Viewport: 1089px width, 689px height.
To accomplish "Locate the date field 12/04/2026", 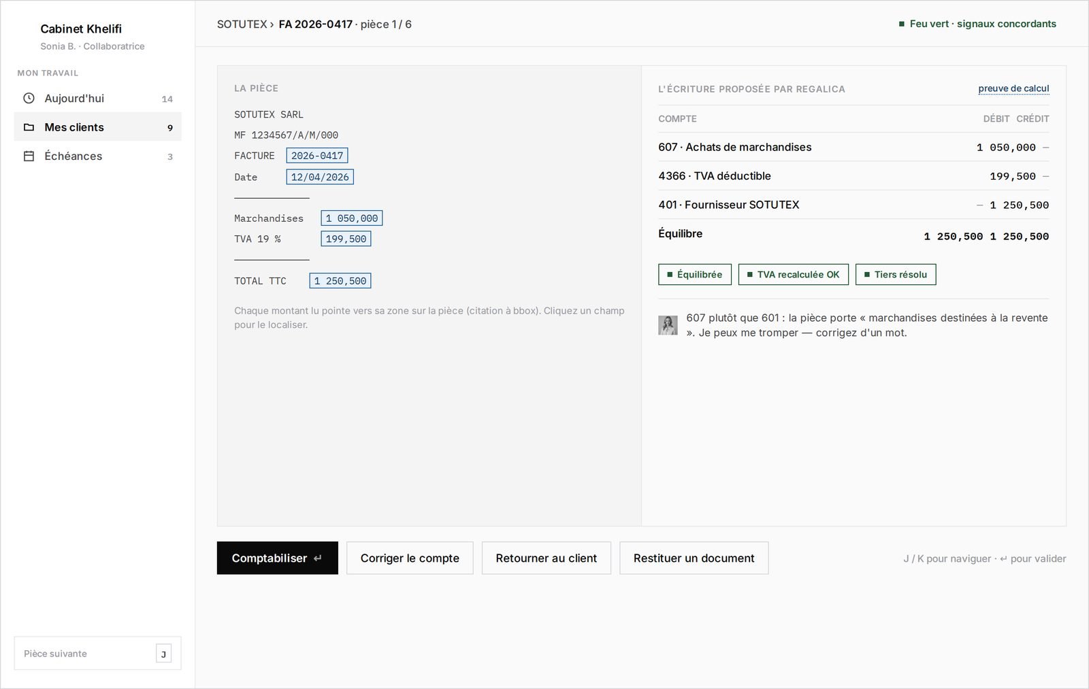I will coord(320,177).
